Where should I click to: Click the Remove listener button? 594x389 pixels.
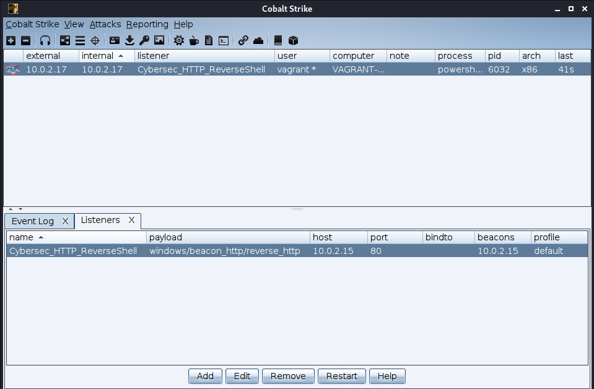(288, 376)
